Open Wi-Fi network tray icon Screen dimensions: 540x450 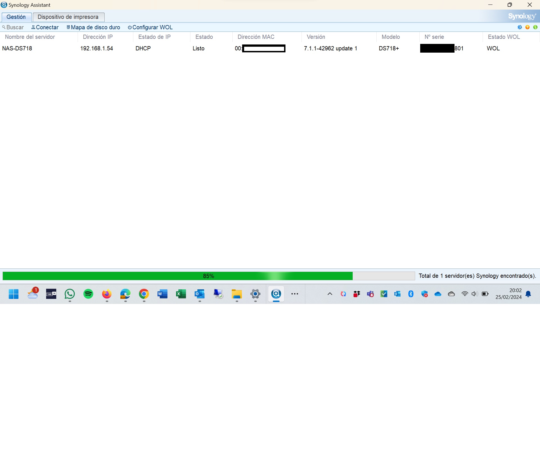coord(465,294)
